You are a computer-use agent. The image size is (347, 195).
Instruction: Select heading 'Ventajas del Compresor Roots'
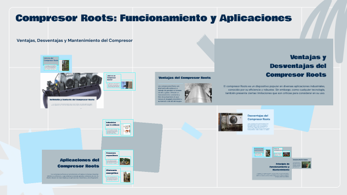tap(184, 78)
